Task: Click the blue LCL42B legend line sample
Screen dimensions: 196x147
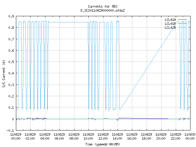Action: tap(182, 28)
